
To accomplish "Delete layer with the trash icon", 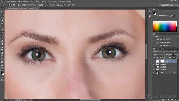I will (175, 100).
